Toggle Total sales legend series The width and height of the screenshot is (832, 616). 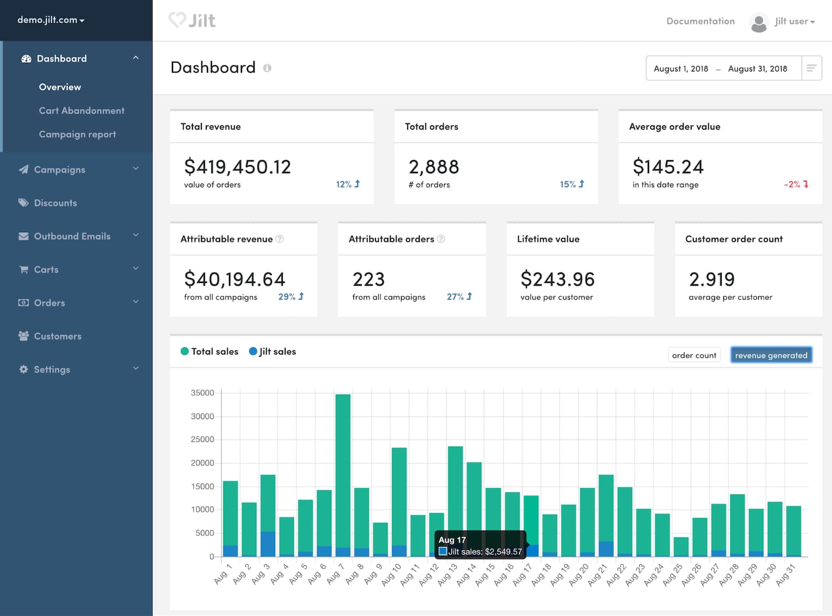tap(209, 352)
